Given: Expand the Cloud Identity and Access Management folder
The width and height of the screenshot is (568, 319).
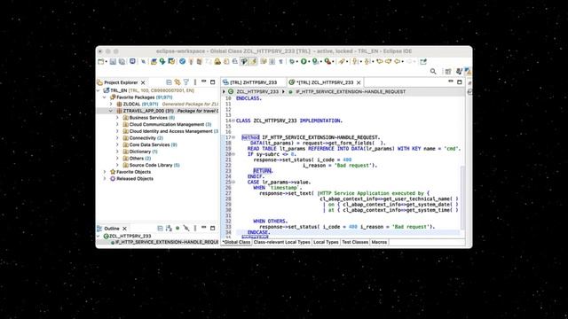Looking at the screenshot, I should coord(117,131).
